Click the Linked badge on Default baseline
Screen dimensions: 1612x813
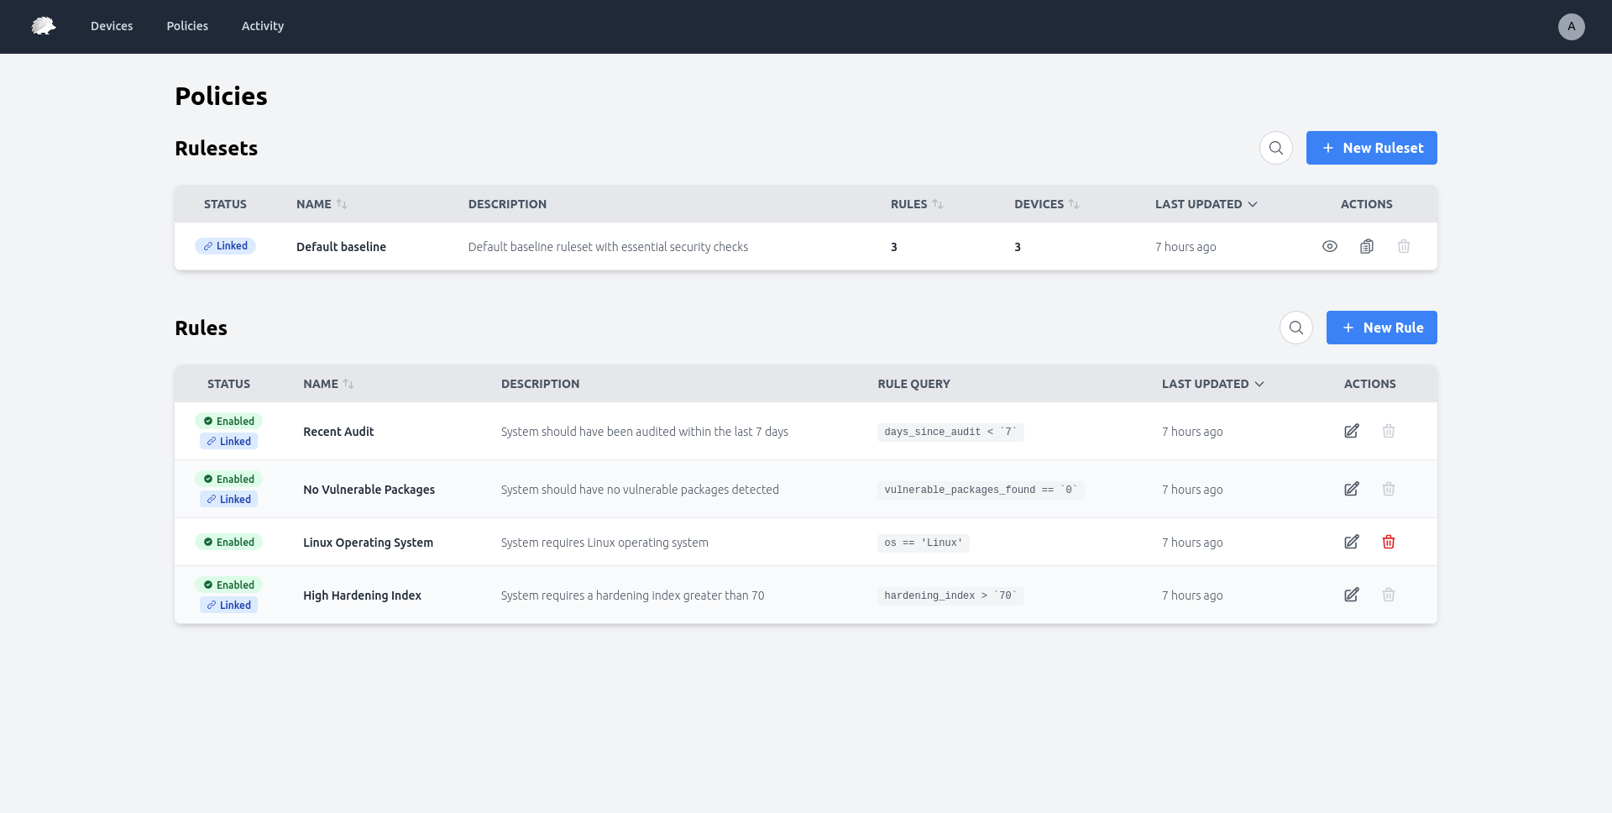click(224, 245)
